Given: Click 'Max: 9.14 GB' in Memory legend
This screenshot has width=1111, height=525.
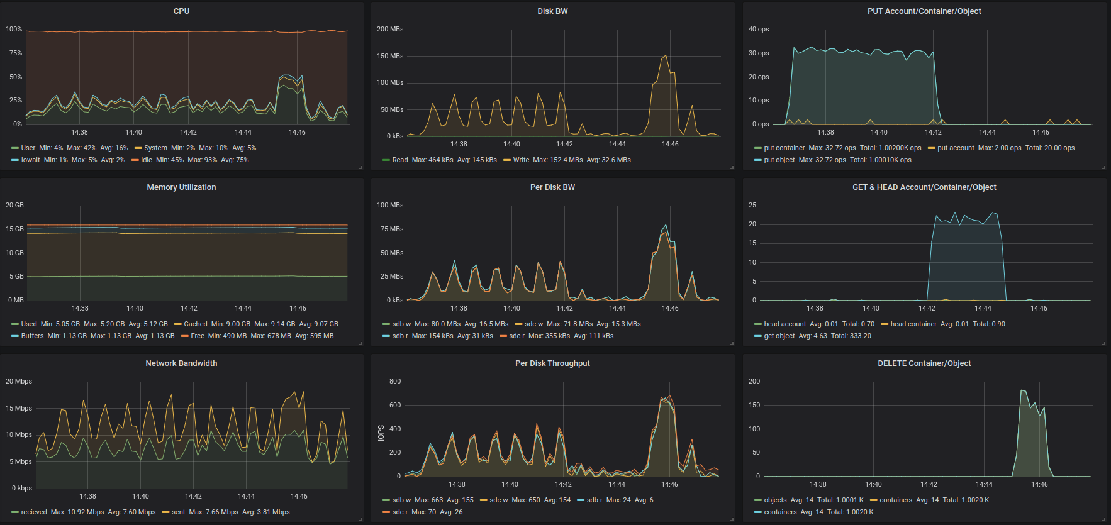Looking at the screenshot, I should coord(274,324).
